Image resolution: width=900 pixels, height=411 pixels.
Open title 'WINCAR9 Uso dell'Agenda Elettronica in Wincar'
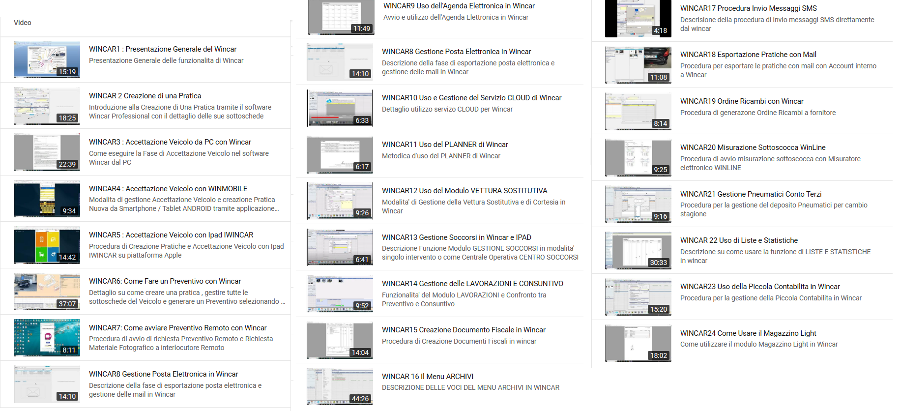[x=459, y=6]
